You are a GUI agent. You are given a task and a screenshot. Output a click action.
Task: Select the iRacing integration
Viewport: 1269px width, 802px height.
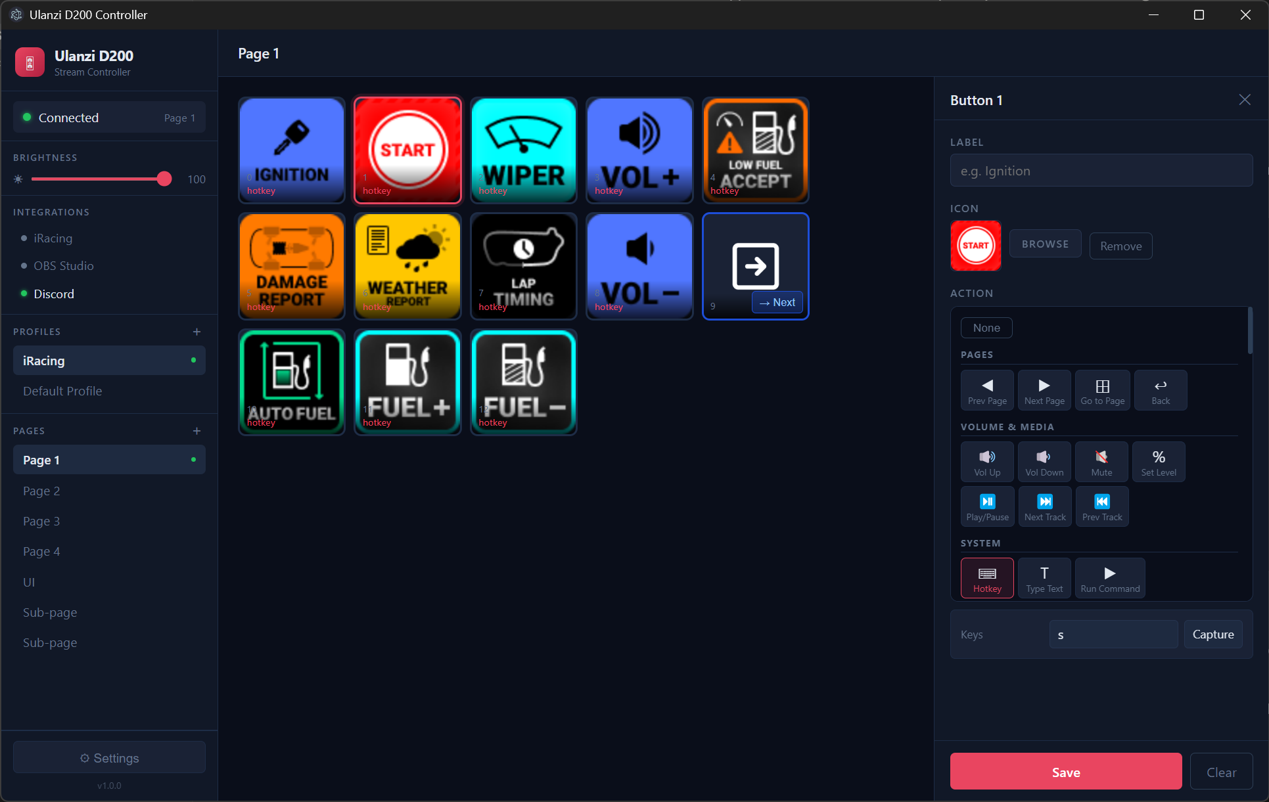click(53, 238)
